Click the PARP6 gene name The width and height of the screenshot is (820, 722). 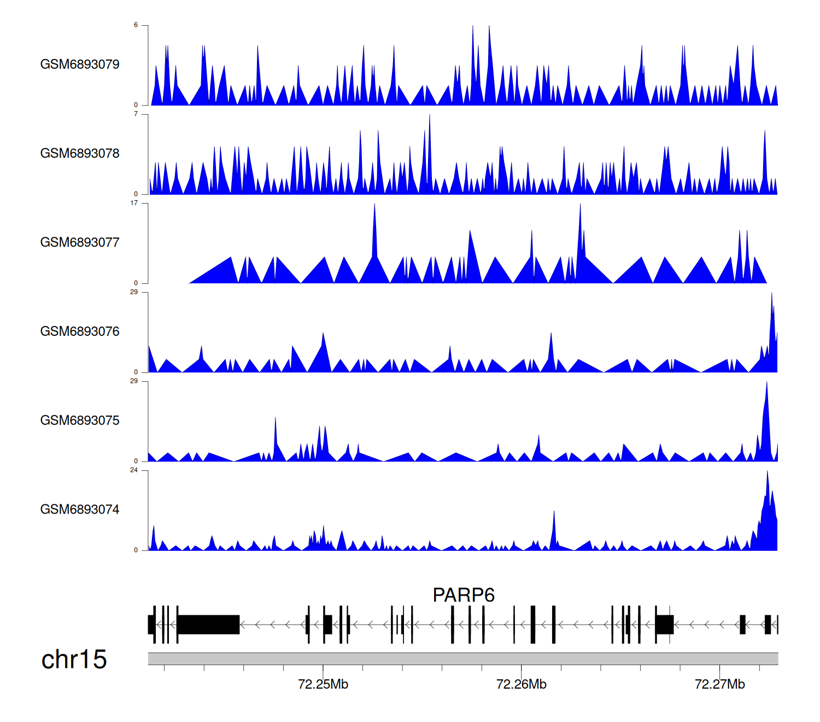click(464, 595)
